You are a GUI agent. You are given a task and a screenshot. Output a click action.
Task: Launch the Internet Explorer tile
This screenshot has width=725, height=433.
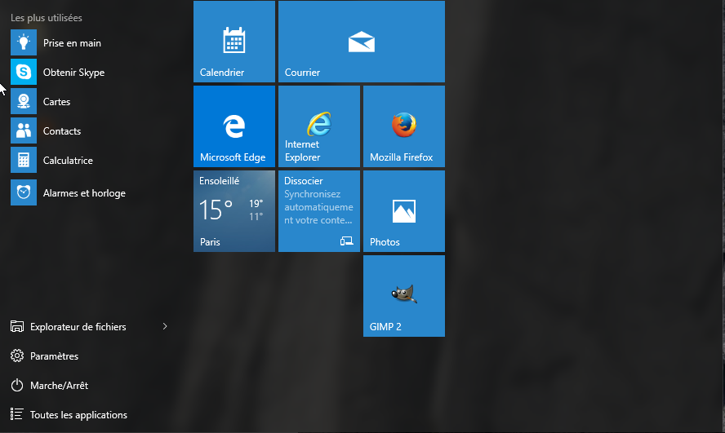click(x=319, y=126)
